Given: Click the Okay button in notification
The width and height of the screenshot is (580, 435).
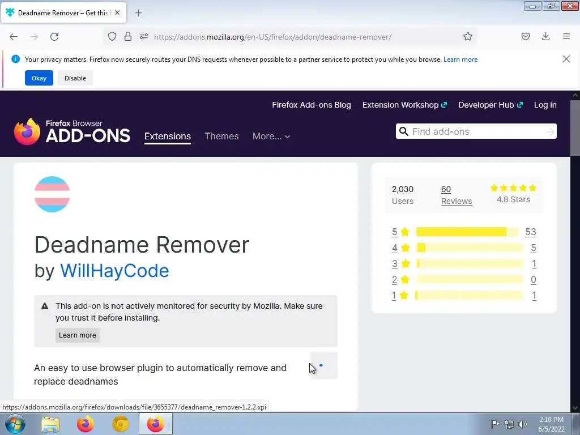Looking at the screenshot, I should click(39, 78).
